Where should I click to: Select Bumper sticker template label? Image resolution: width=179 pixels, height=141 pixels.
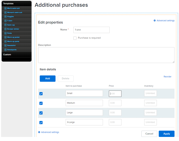pos(13,29)
